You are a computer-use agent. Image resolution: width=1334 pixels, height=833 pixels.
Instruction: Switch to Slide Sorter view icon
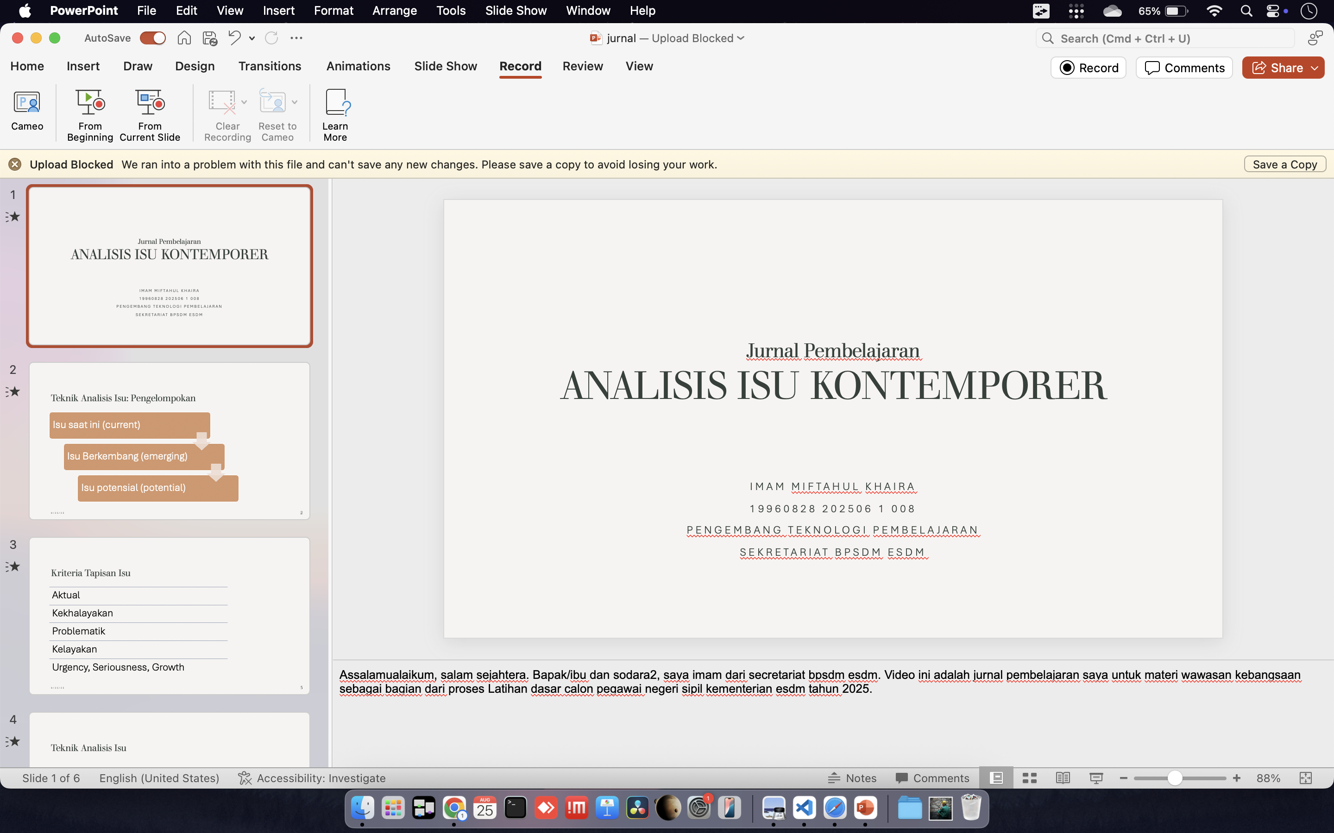click(1029, 778)
